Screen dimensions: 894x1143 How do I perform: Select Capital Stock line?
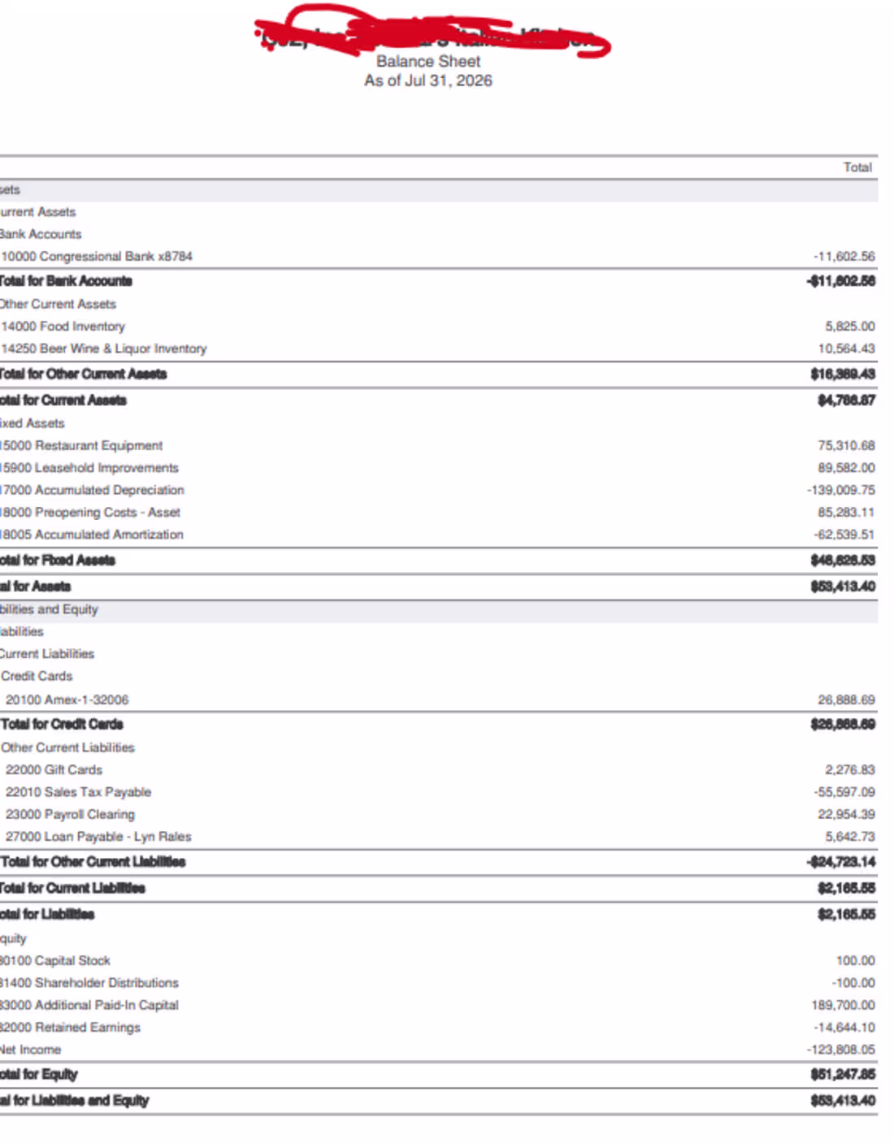[439, 961]
